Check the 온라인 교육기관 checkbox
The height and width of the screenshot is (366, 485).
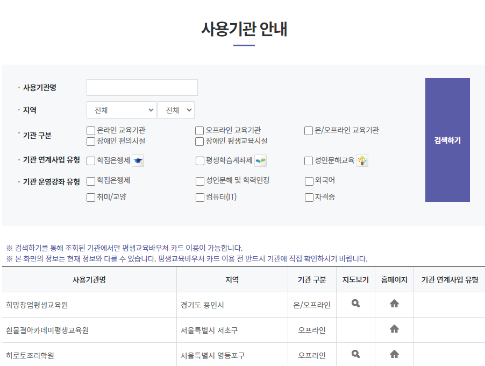[90, 130]
